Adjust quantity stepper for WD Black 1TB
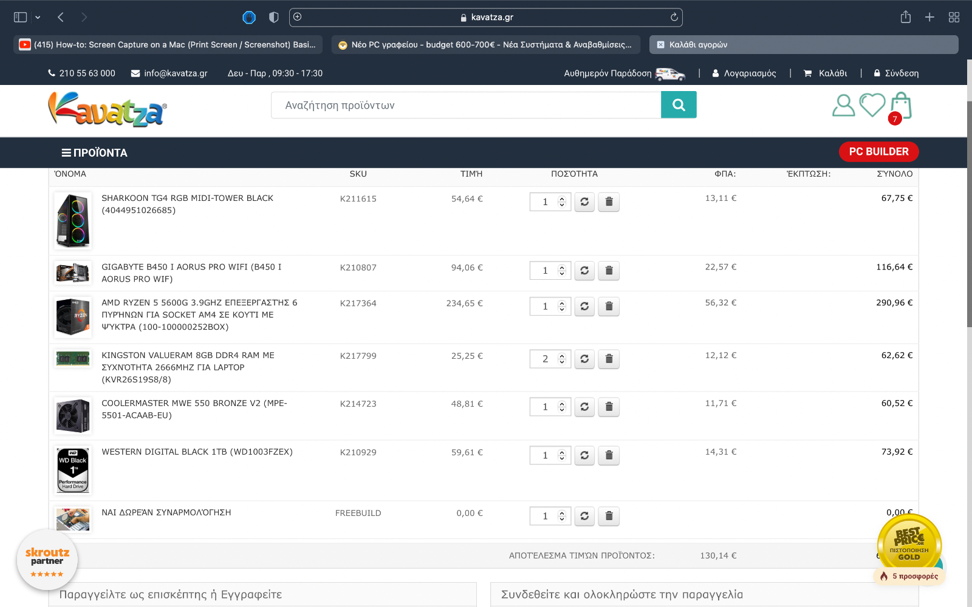 pyautogui.click(x=562, y=455)
